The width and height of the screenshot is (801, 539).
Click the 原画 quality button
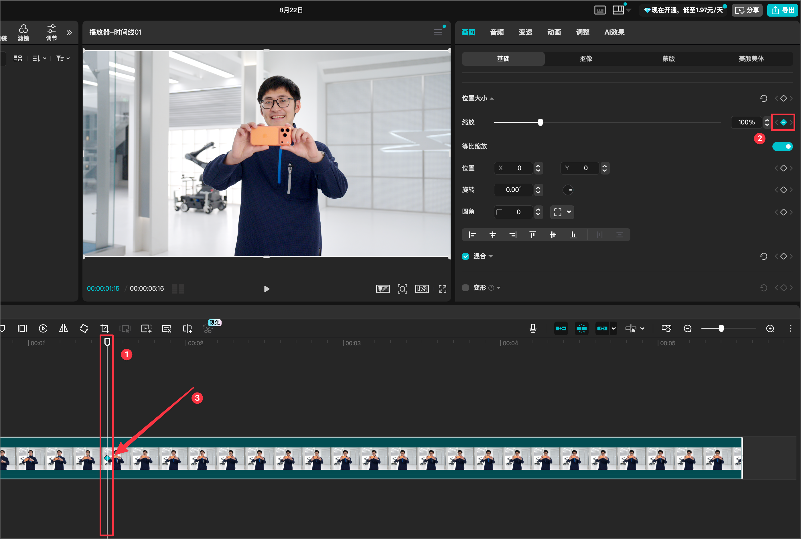[383, 289]
